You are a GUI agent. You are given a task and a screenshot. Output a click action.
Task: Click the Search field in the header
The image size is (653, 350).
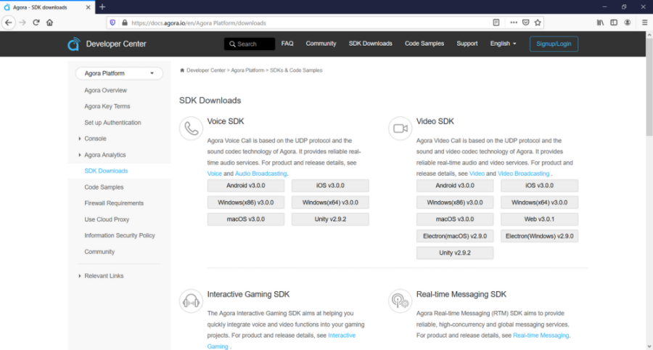[250, 44]
